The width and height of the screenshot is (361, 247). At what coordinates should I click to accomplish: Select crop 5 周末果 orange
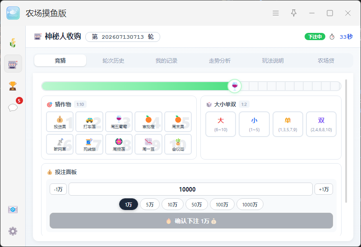click(178, 122)
